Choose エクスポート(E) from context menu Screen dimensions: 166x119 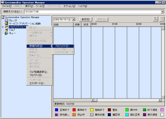39,83
